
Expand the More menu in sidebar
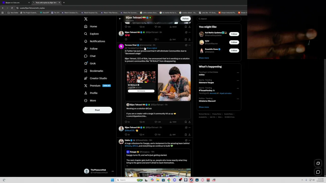pos(90,100)
